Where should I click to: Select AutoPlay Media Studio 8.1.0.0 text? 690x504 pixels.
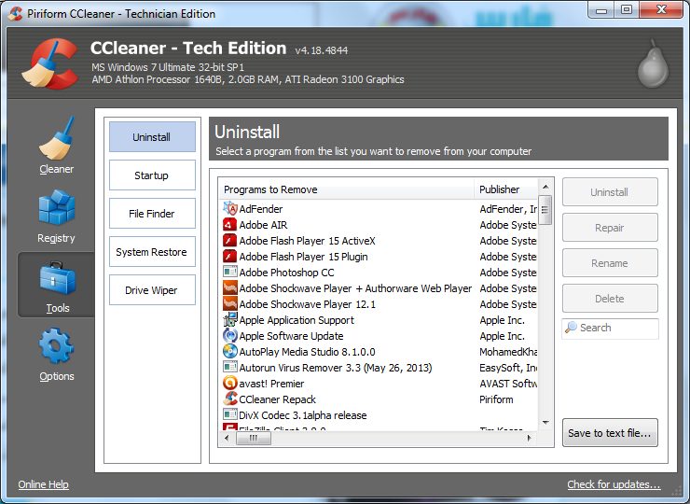pos(307,352)
